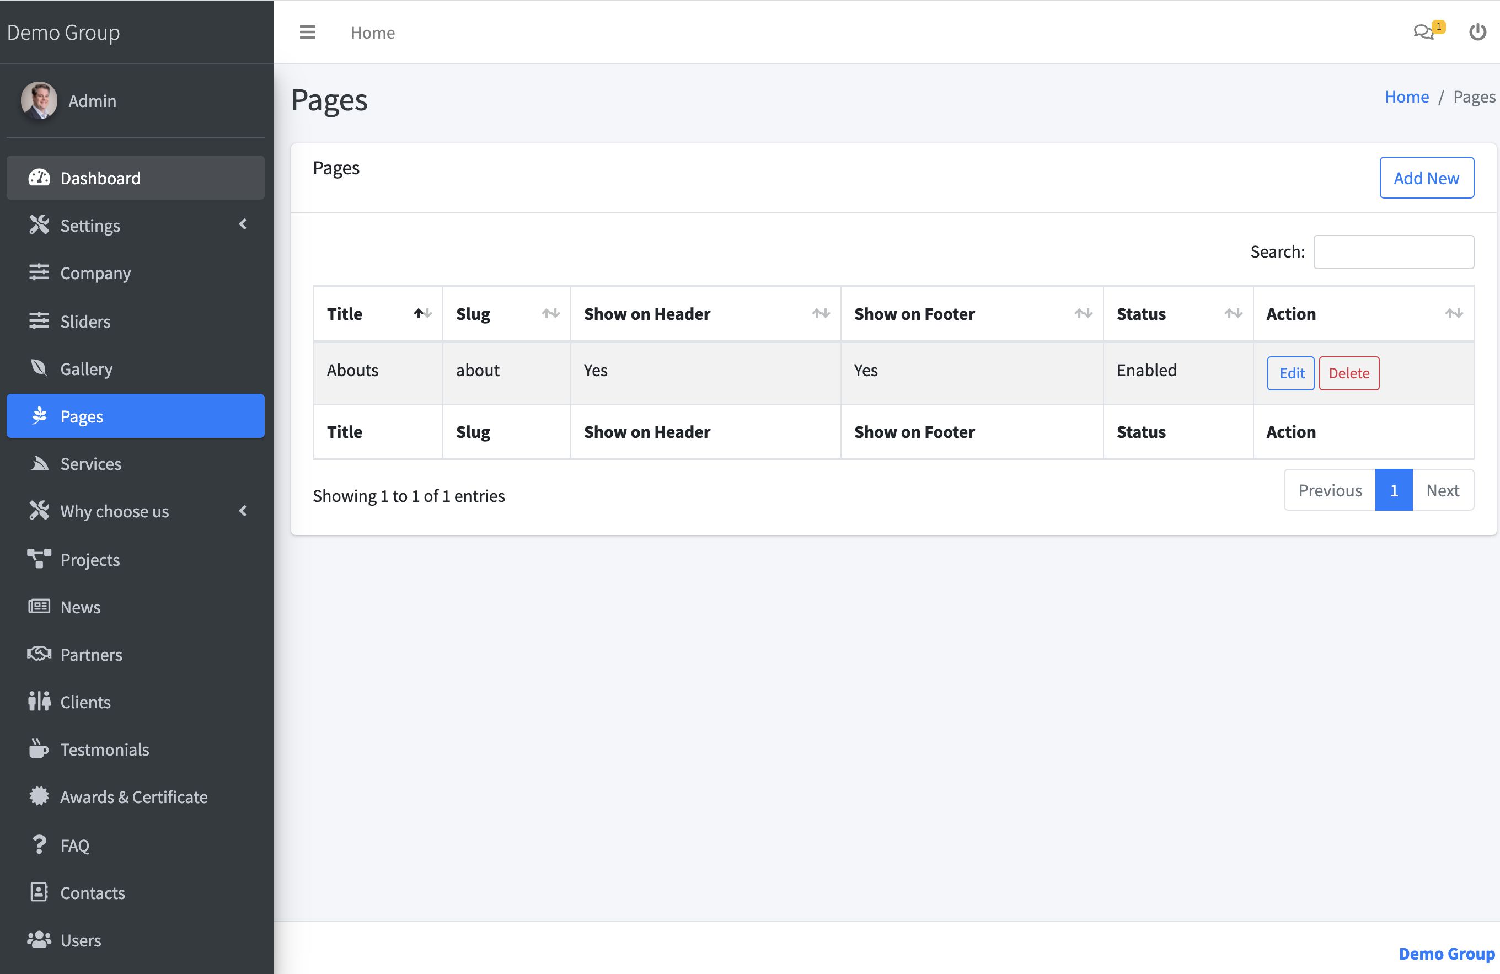Click the News newspaper icon
This screenshot has height=974, width=1500.
pyautogui.click(x=39, y=607)
